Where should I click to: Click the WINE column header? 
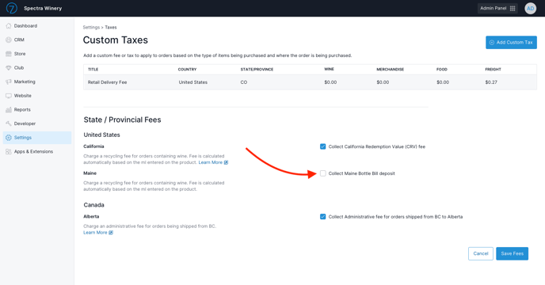coord(330,69)
